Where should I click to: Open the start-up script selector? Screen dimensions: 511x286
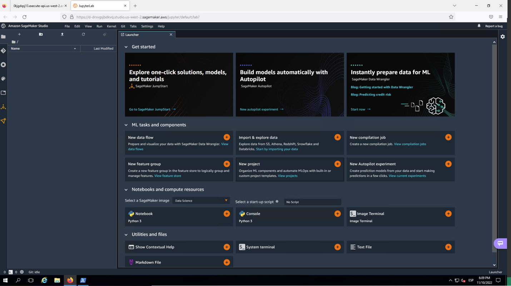click(313, 202)
